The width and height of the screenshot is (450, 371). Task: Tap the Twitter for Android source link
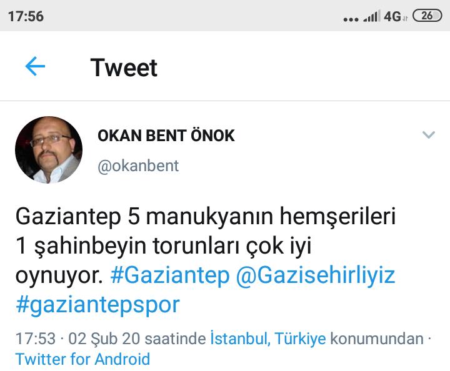[x=82, y=359]
